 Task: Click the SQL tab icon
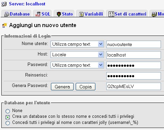tap(38, 14)
